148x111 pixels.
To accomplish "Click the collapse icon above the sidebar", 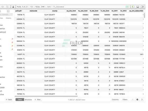I will 8,11.
